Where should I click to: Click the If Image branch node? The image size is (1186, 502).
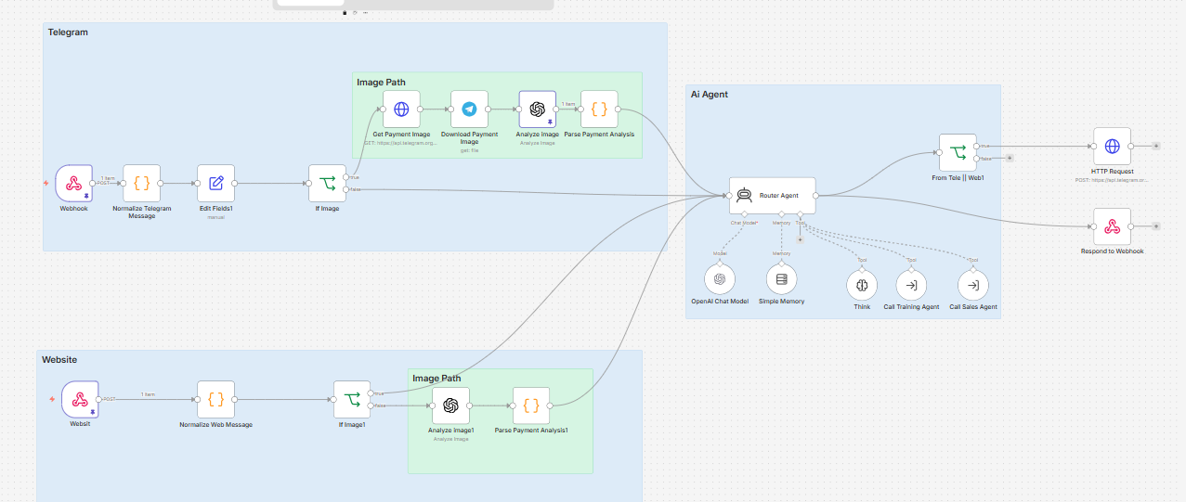coord(327,183)
